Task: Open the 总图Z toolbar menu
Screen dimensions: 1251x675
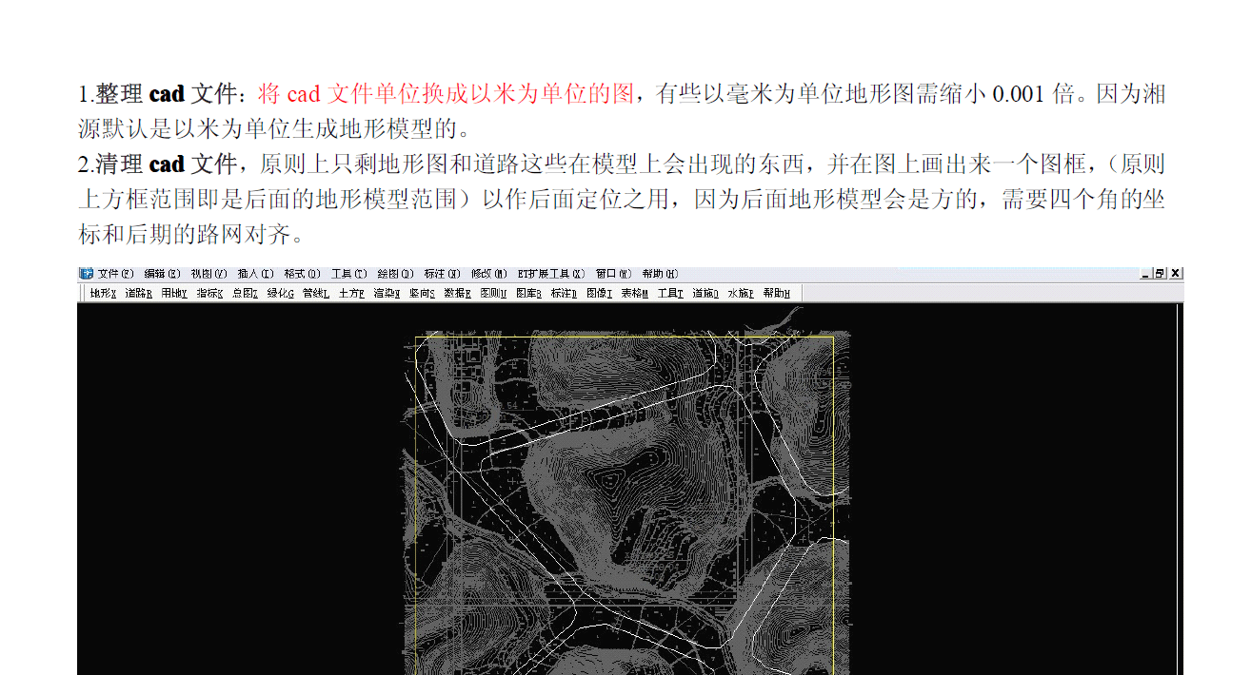Action: 245,294
